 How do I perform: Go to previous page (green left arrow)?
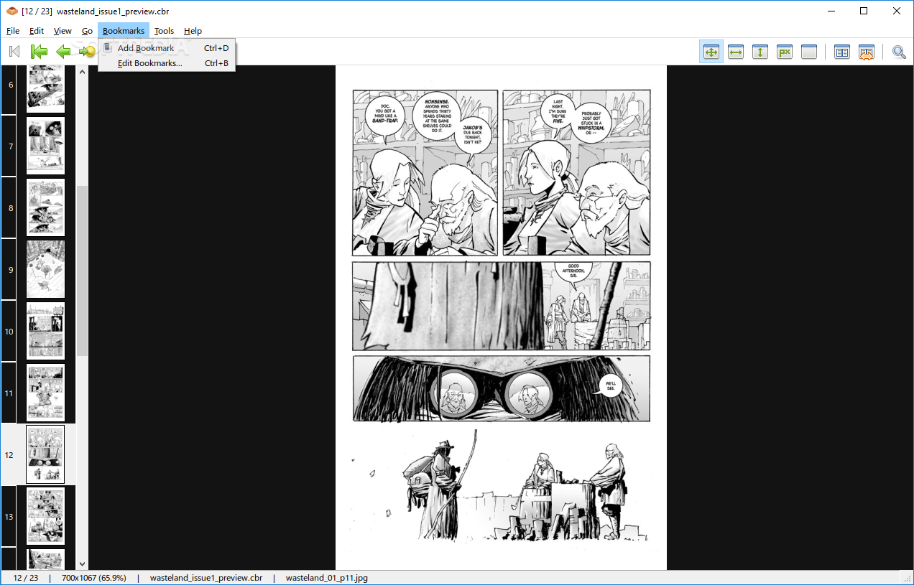[x=63, y=52]
